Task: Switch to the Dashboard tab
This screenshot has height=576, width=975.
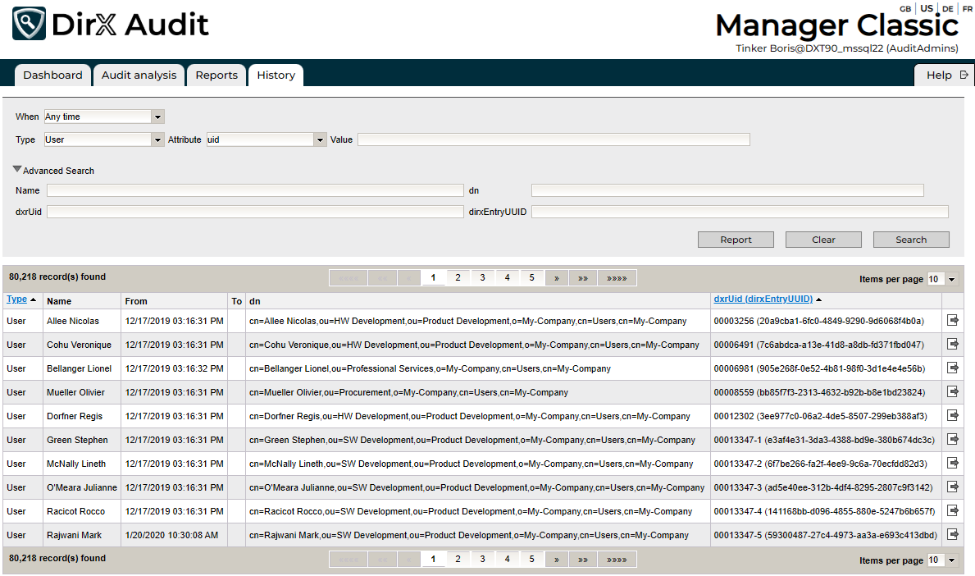Action: (x=52, y=75)
